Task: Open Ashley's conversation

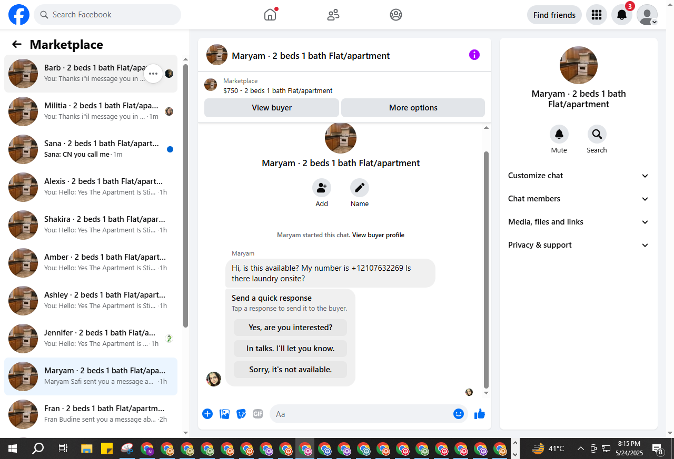Action: point(91,301)
